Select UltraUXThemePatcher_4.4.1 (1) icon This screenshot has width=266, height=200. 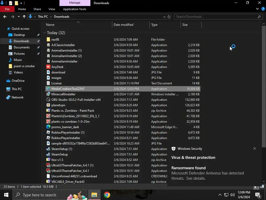(x=48, y=165)
